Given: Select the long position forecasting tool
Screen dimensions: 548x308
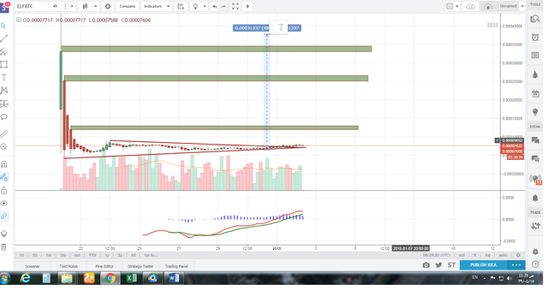Looking at the screenshot, I should click(3, 104).
